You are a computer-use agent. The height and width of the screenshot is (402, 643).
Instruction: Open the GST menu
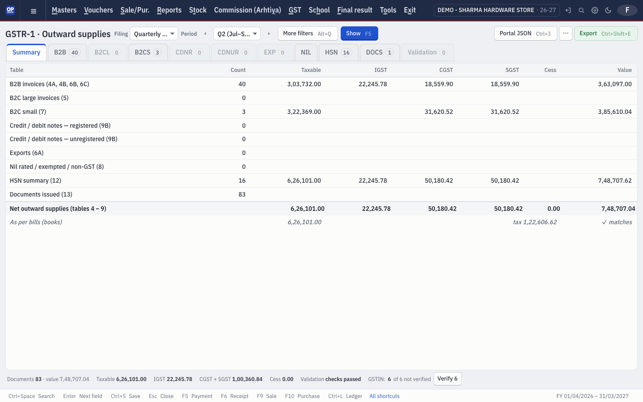pyautogui.click(x=295, y=10)
